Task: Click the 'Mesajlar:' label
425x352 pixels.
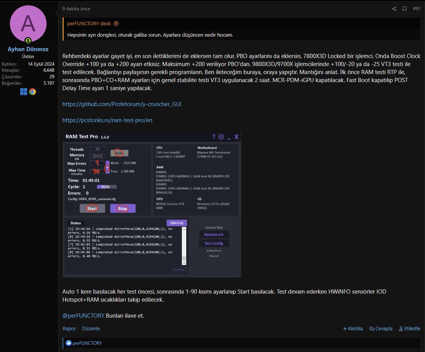Action: pos(11,70)
